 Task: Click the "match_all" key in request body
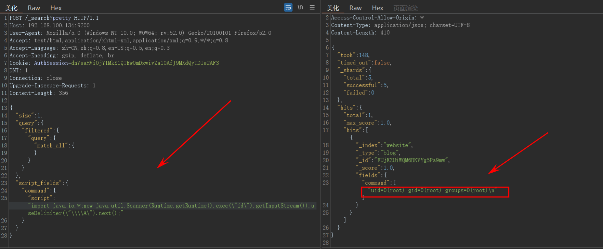click(51, 145)
